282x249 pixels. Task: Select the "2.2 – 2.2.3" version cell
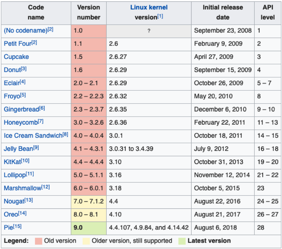pyautogui.click(x=89, y=96)
